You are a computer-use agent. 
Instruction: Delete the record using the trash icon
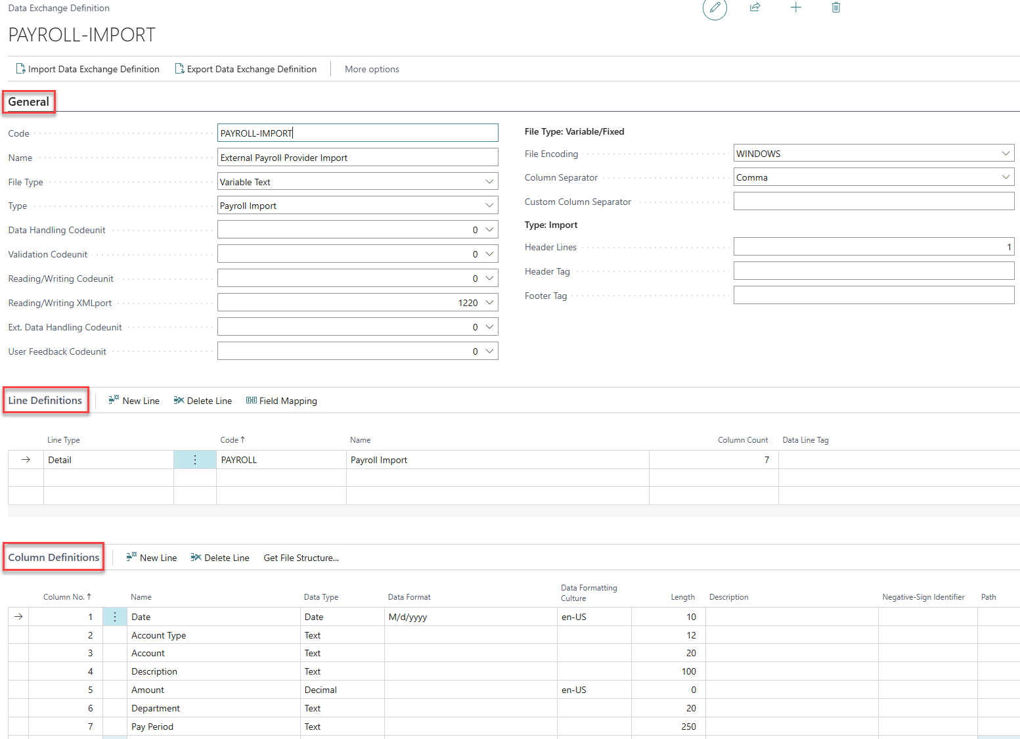pos(835,7)
